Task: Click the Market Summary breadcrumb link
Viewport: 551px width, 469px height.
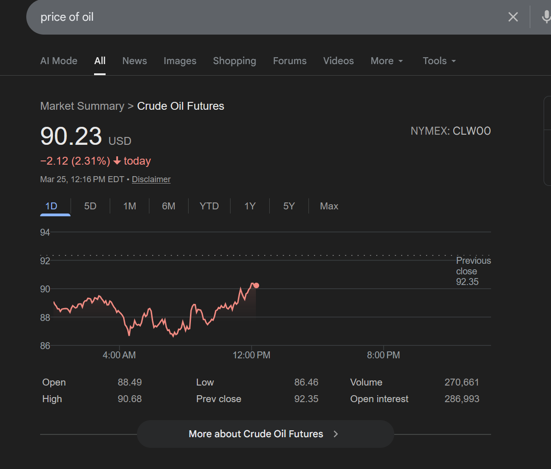Action: (x=82, y=106)
